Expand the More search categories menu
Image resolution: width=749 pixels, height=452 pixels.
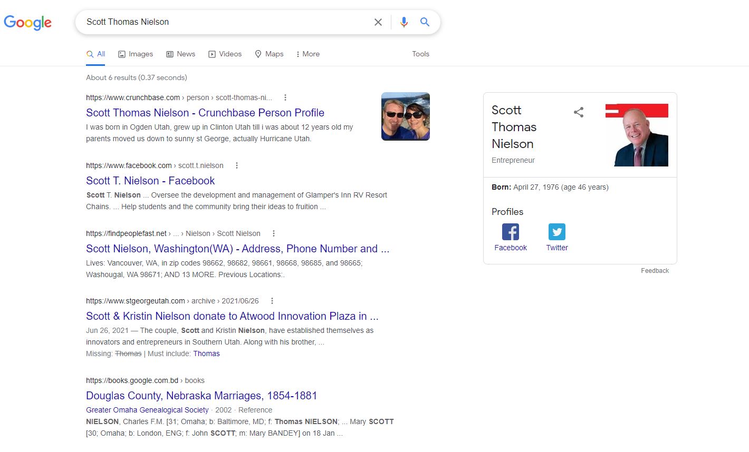coord(308,54)
